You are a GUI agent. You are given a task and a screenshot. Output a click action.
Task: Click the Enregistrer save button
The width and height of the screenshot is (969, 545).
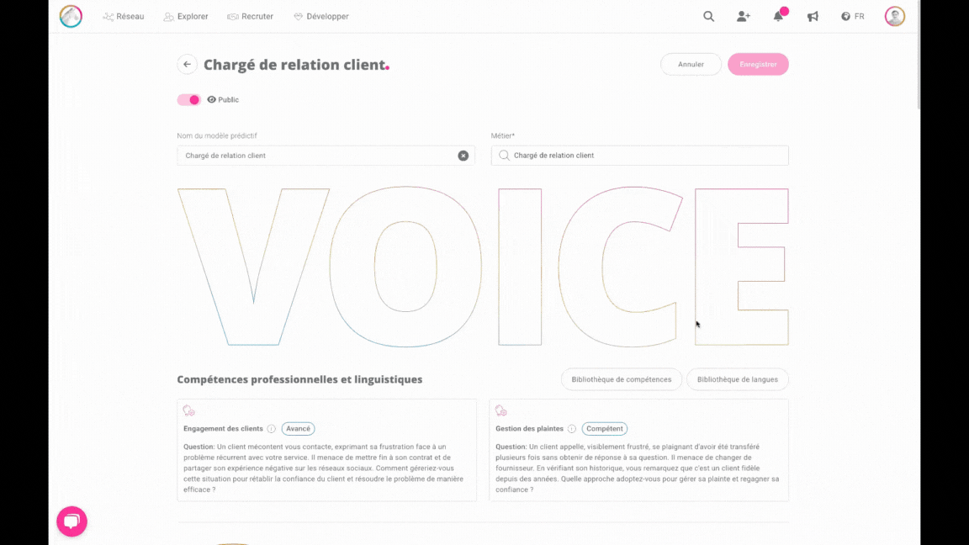(758, 64)
